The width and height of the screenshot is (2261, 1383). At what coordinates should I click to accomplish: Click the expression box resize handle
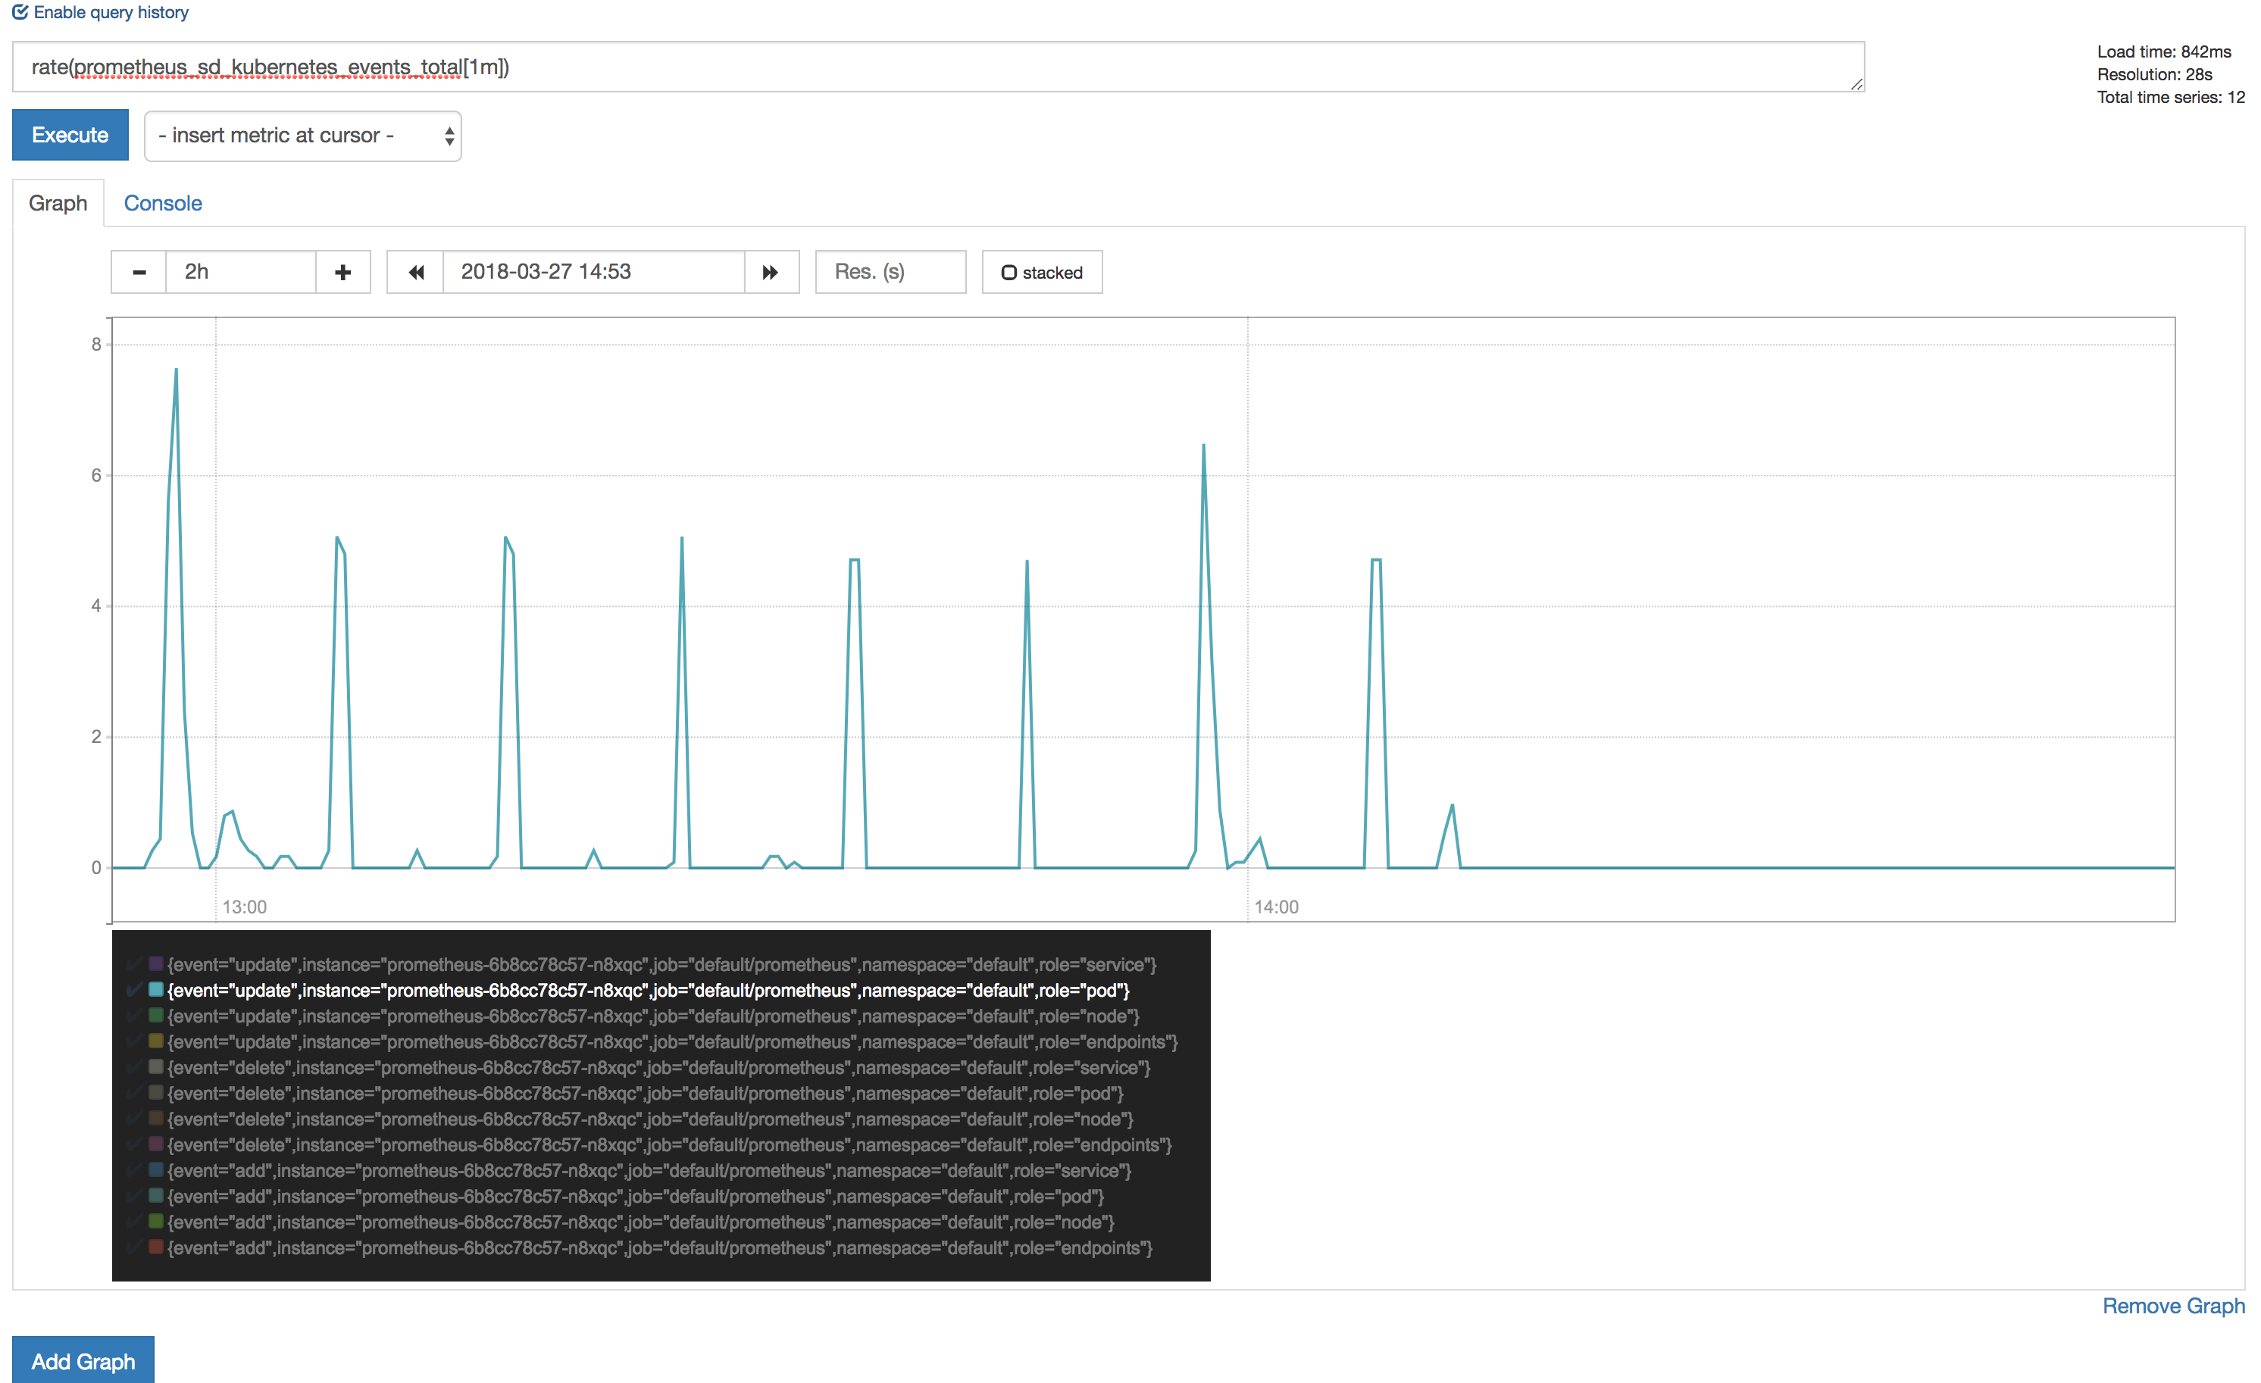pos(1856,84)
